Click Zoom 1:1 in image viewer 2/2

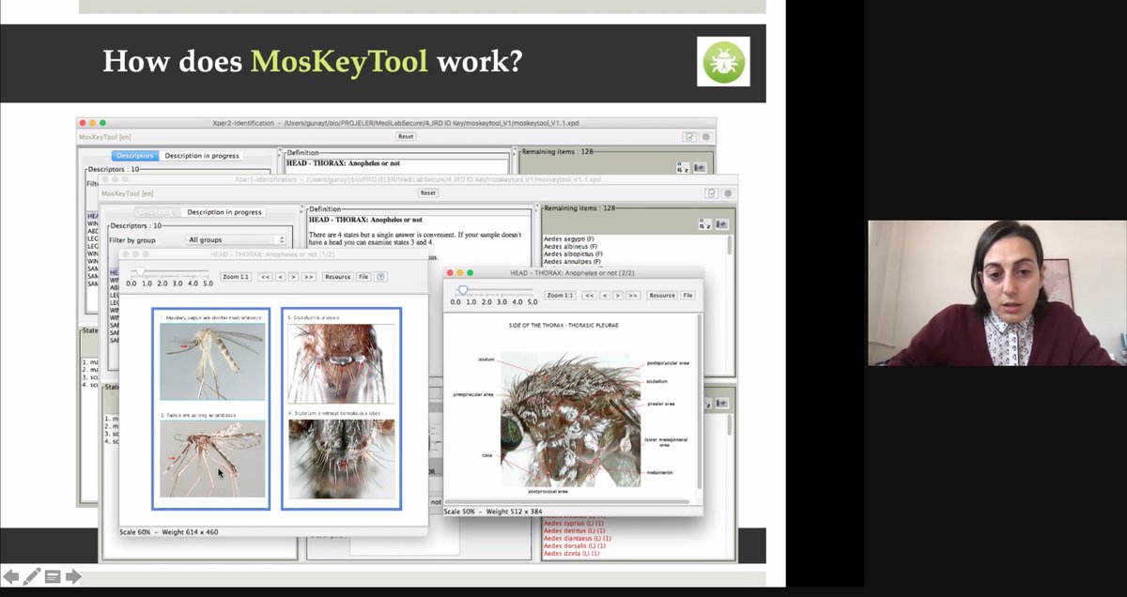pyautogui.click(x=560, y=295)
